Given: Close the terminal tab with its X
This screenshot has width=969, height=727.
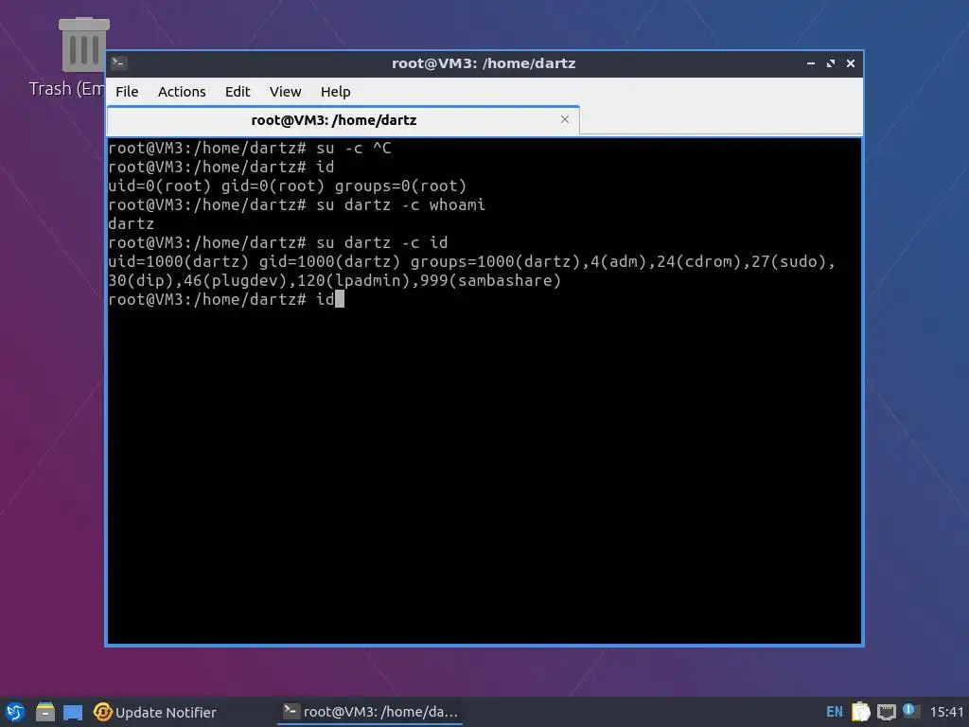Looking at the screenshot, I should (x=565, y=119).
